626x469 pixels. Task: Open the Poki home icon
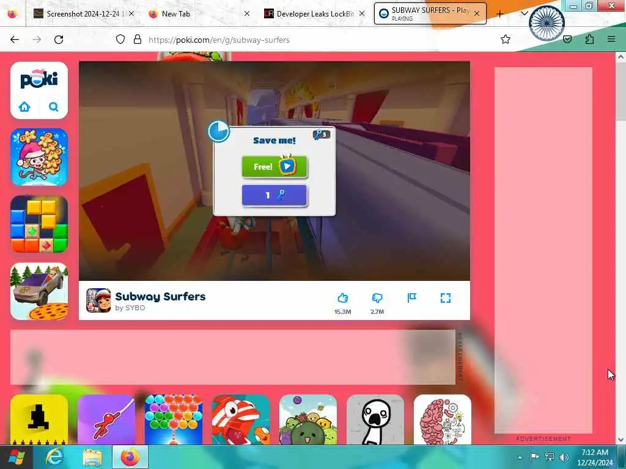coord(24,106)
